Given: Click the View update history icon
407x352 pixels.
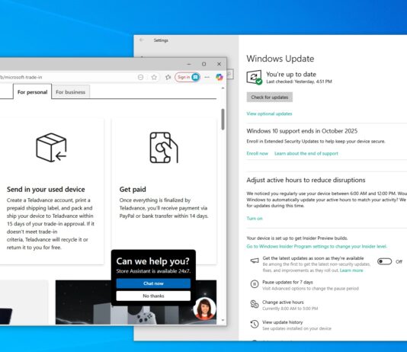Looking at the screenshot, I should (x=255, y=324).
